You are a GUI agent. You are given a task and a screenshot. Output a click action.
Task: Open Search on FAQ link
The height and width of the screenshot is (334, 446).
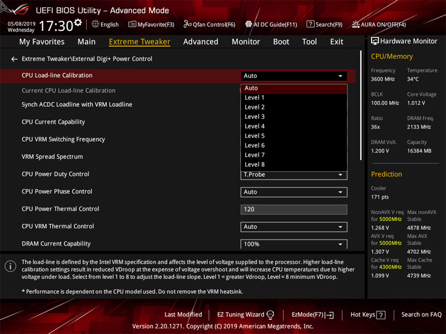[x=421, y=315]
